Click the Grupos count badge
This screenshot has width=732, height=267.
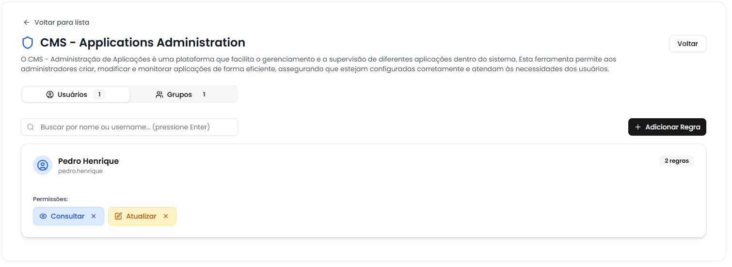204,94
